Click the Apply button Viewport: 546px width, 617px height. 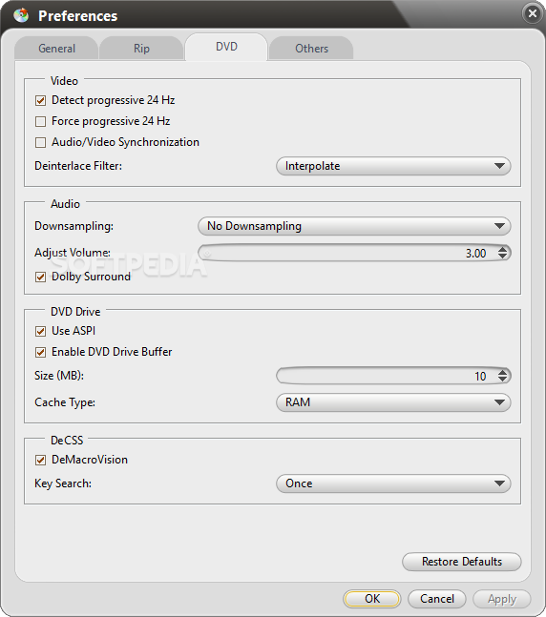click(x=502, y=599)
